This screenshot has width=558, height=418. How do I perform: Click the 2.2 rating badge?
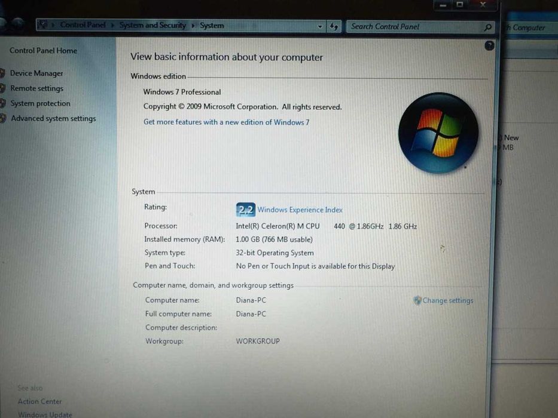(246, 210)
